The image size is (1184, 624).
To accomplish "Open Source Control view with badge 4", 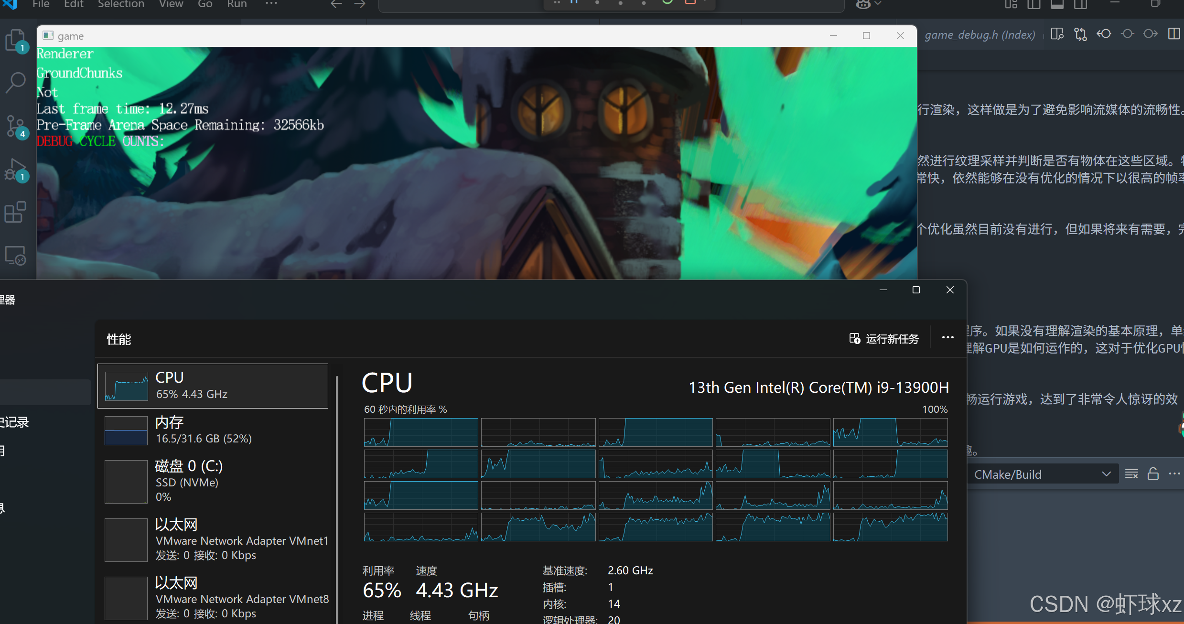I will [15, 126].
